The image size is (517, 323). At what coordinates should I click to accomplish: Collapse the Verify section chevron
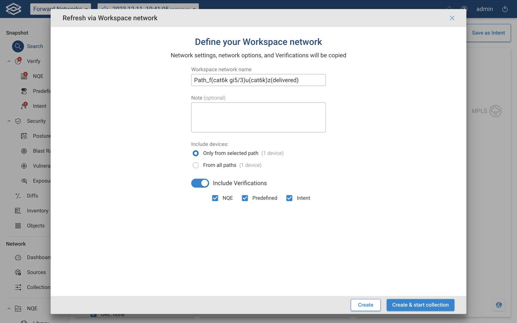click(x=9, y=61)
